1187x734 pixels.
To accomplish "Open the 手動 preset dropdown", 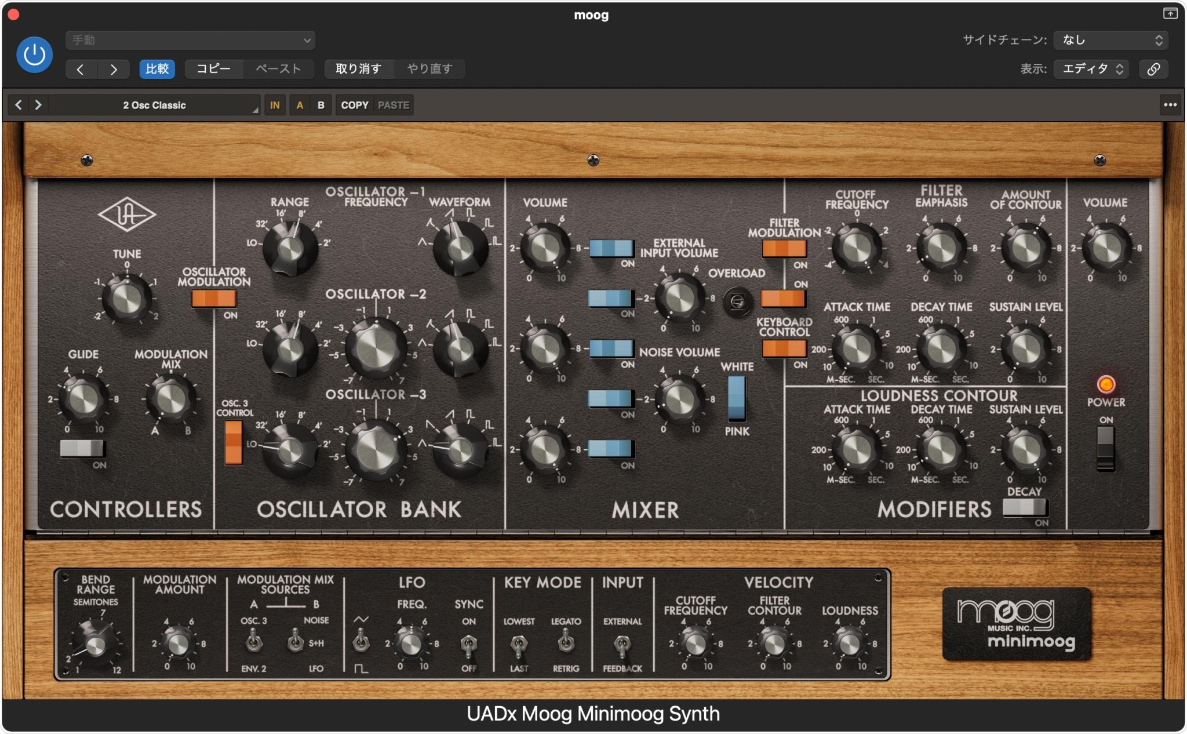I will pyautogui.click(x=190, y=40).
